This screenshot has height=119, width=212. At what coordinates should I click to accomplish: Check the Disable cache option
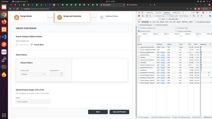167,16
